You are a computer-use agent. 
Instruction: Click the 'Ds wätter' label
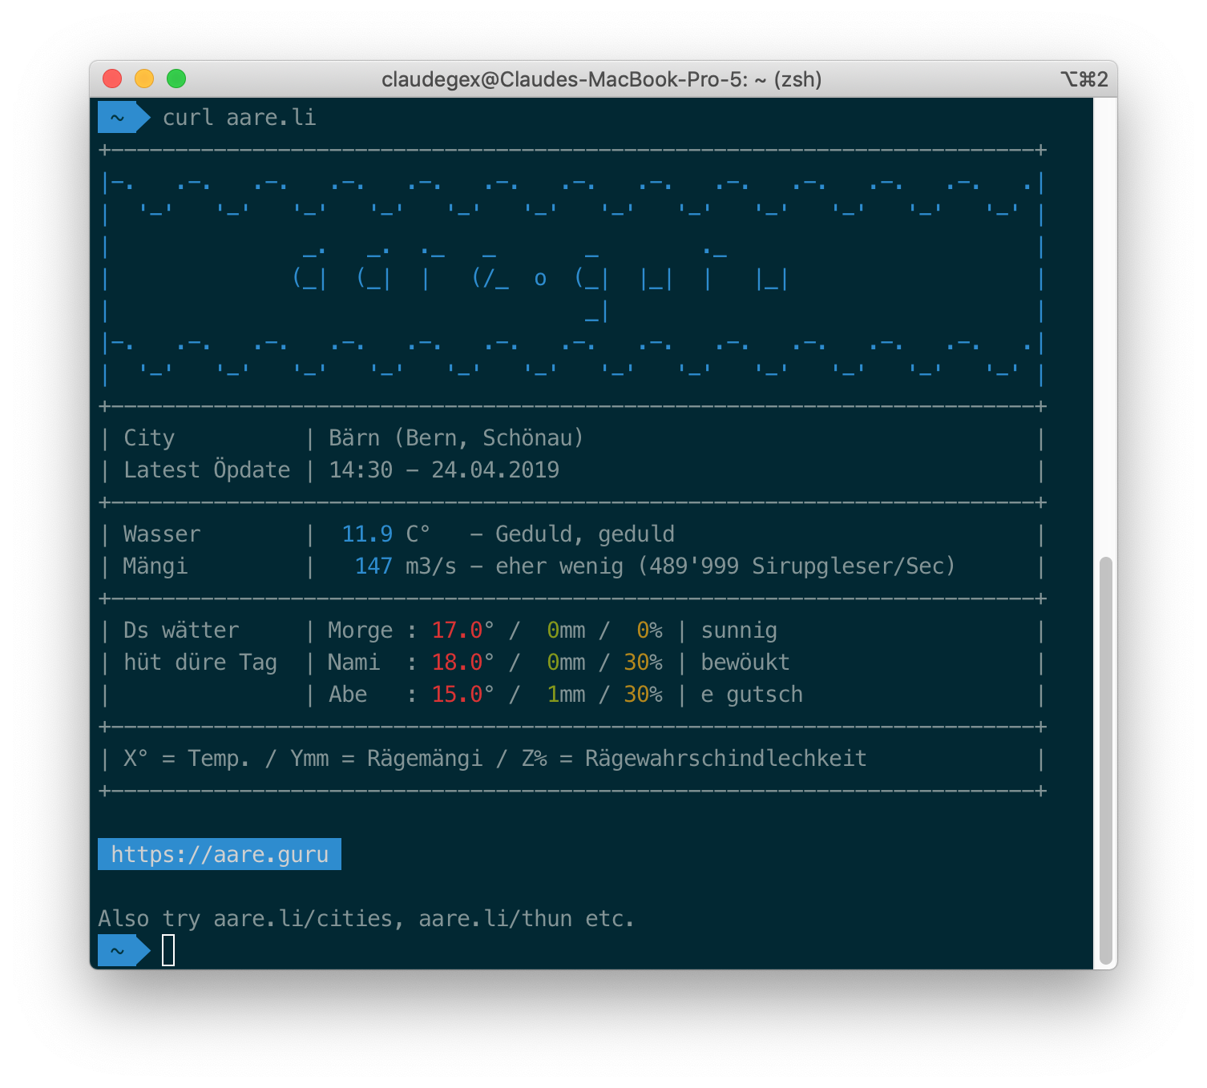click(181, 631)
